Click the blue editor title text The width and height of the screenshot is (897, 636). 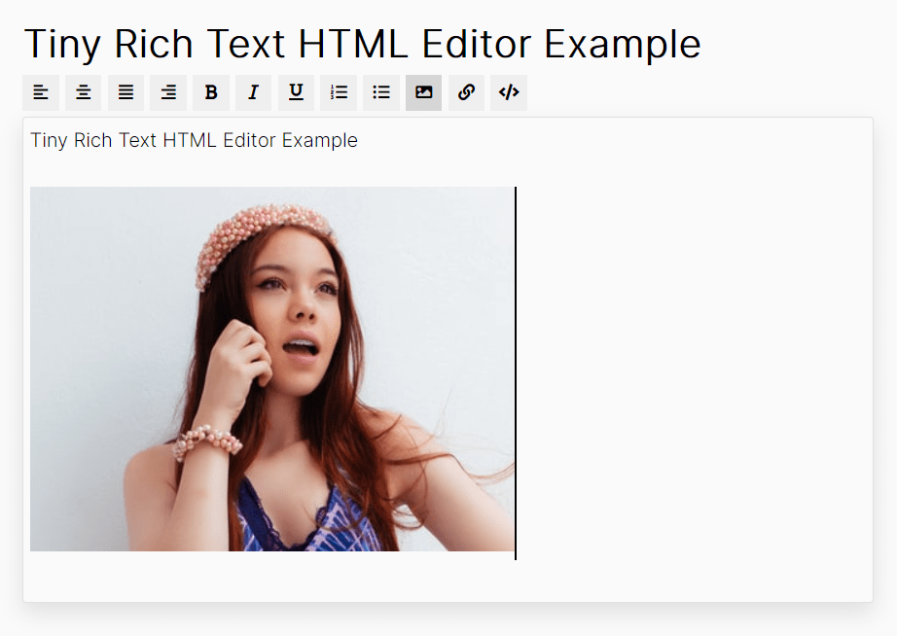pyautogui.click(x=194, y=140)
